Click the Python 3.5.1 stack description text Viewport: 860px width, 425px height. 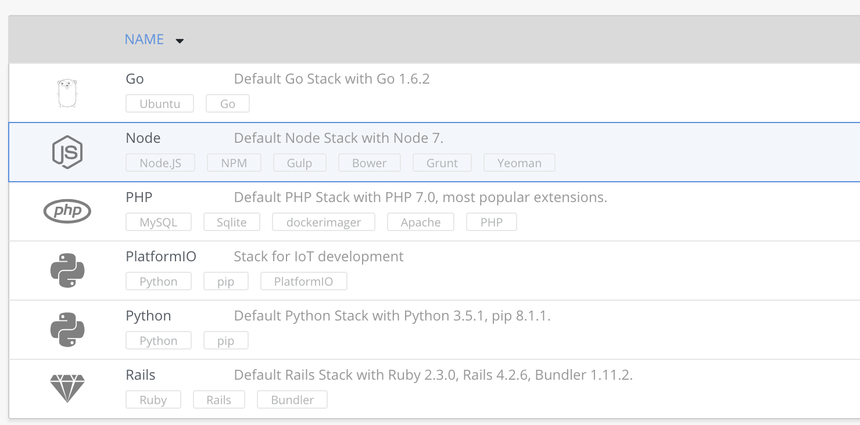click(392, 316)
